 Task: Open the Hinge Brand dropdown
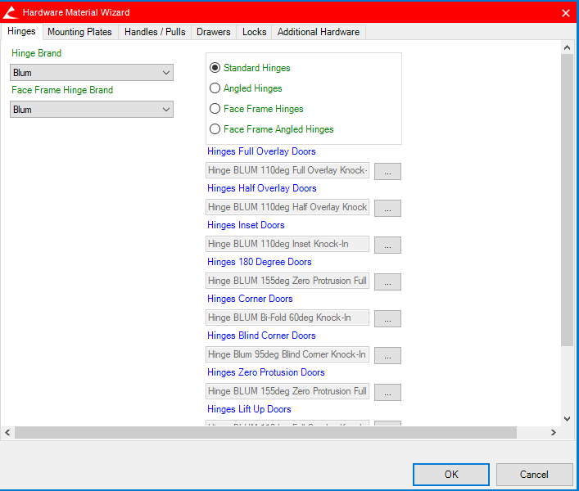point(92,73)
